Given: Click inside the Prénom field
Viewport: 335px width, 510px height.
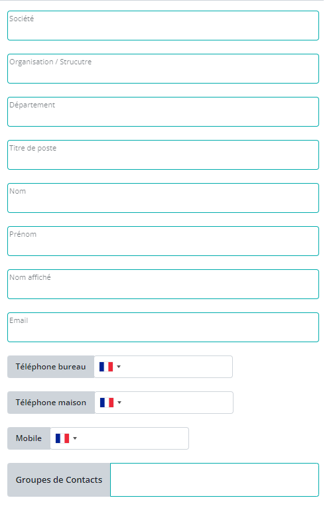Looking at the screenshot, I should click(163, 241).
